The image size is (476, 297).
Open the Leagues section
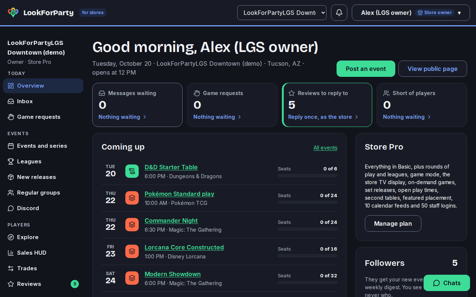click(x=43, y=161)
